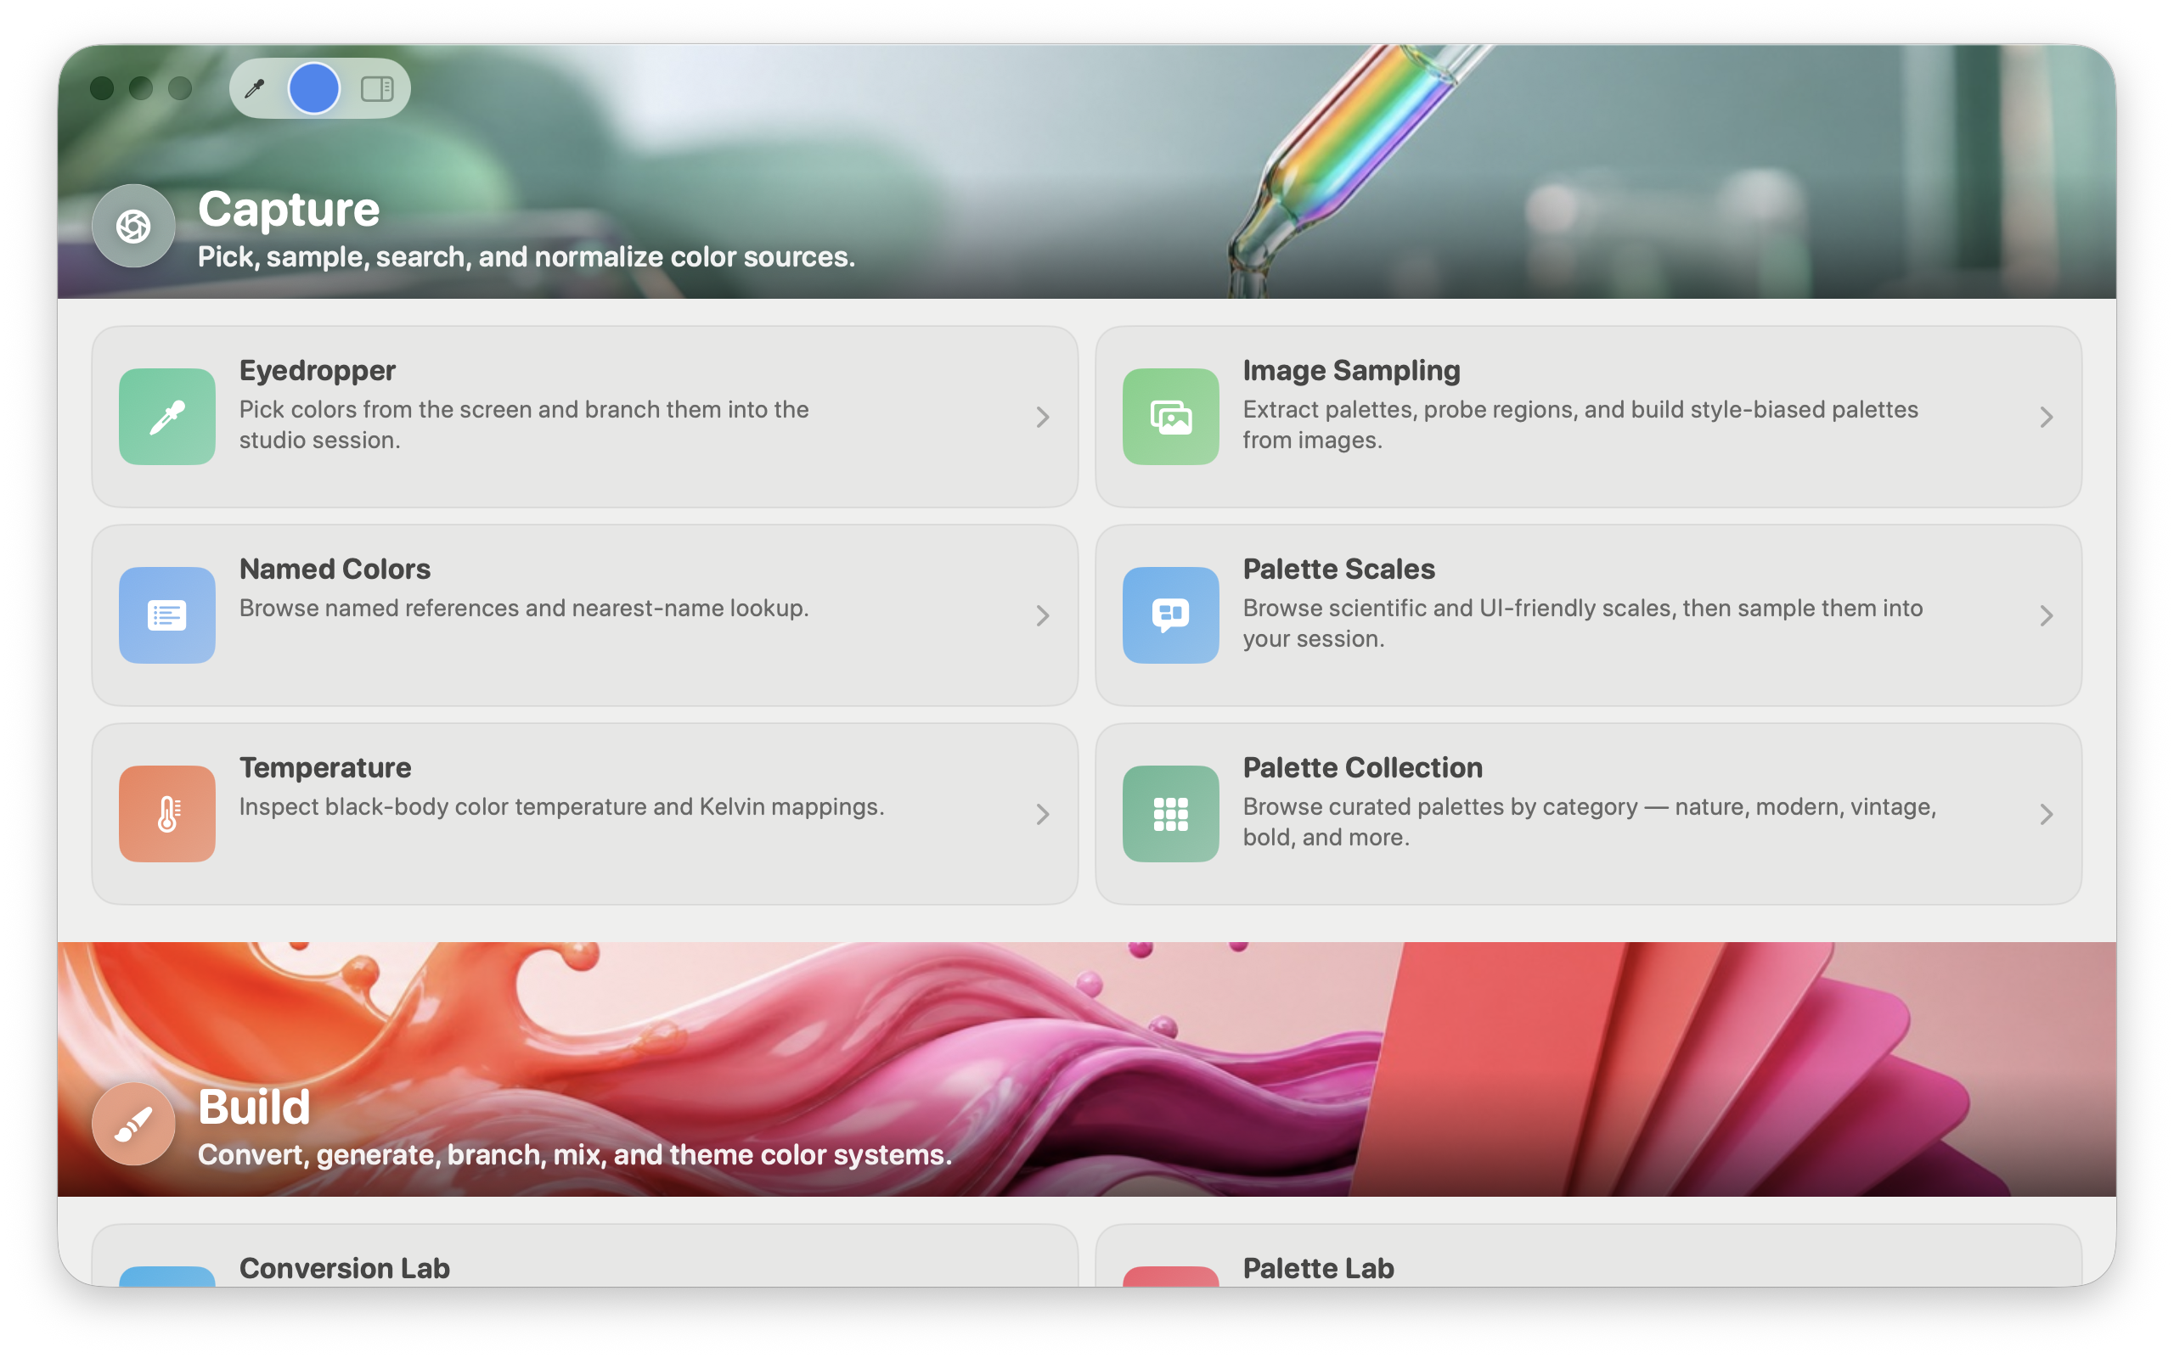Viewport: 2174px width, 1358px height.
Task: Open the Conversion Lab card
Action: [x=585, y=1255]
